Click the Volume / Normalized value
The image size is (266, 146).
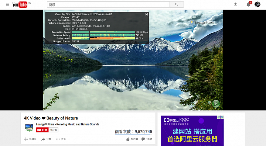(x=79, y=23)
